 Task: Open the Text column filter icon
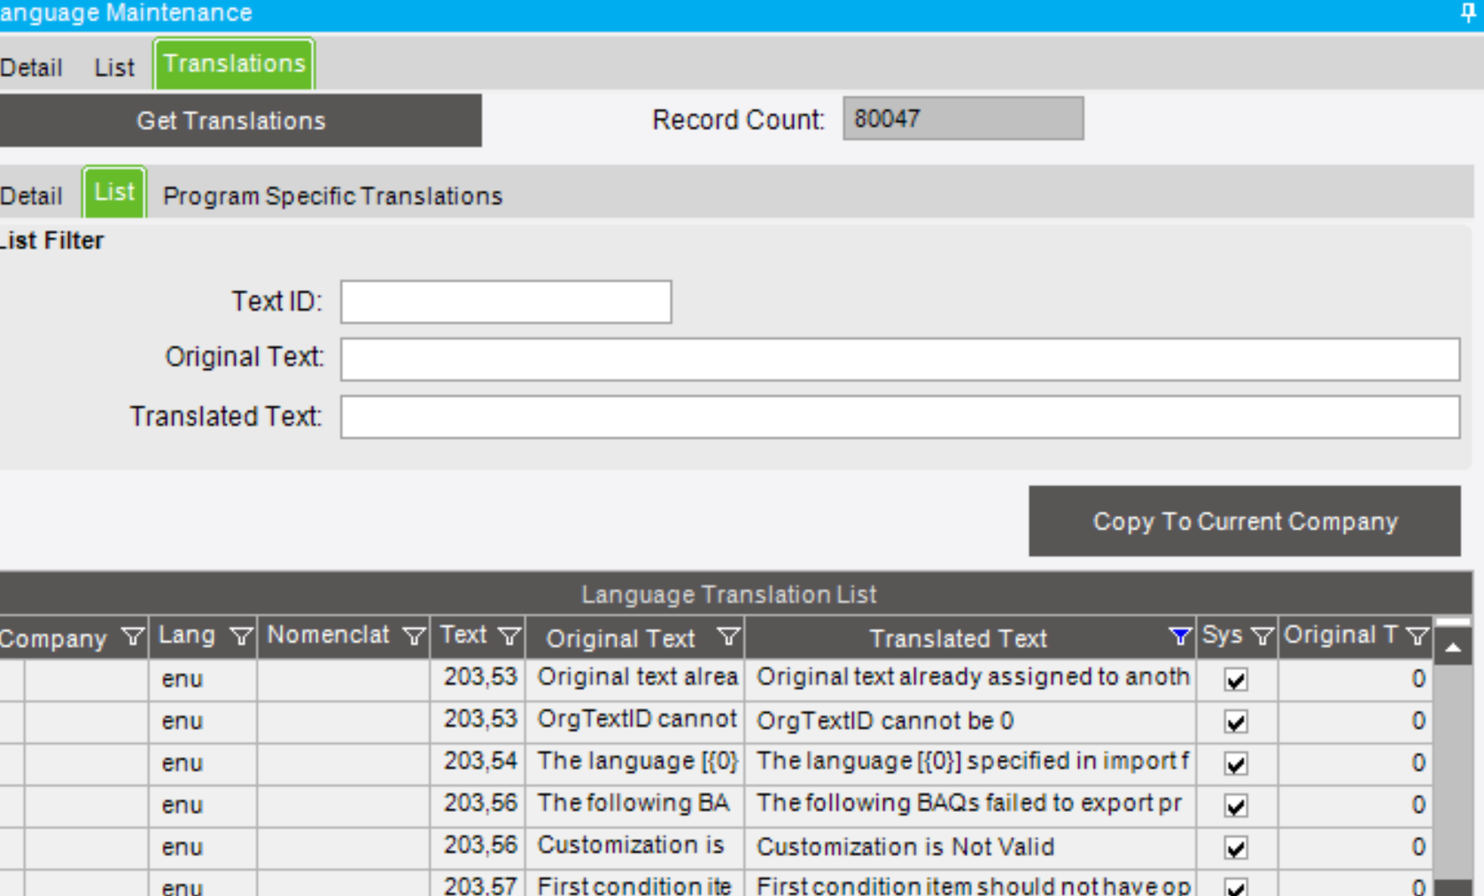point(509,637)
